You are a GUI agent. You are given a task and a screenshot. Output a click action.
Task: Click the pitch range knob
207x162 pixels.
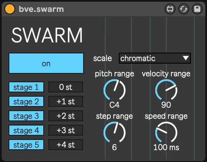click(x=115, y=90)
